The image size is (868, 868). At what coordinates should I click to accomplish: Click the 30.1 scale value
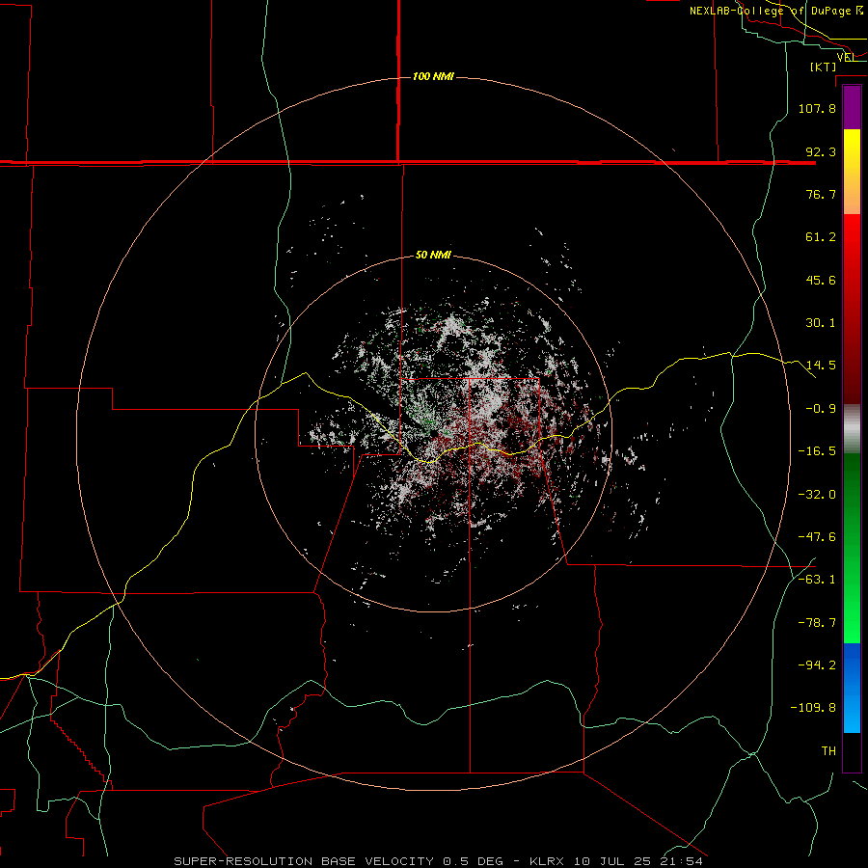pyautogui.click(x=821, y=323)
